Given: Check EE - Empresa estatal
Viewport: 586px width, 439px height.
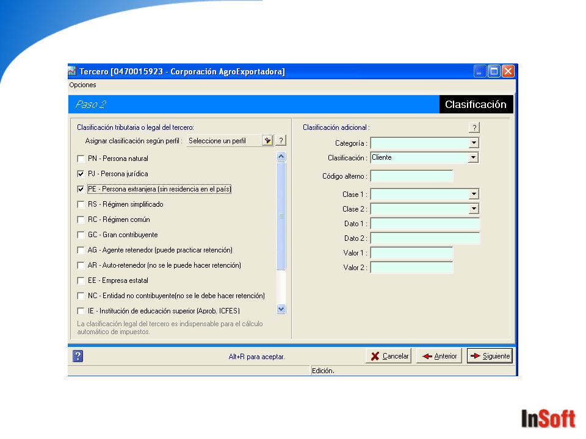Looking at the screenshot, I should (81, 280).
